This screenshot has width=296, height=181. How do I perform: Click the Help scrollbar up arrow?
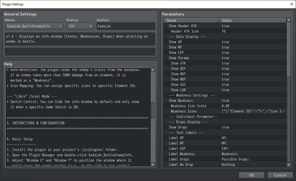pyautogui.click(x=153, y=70)
